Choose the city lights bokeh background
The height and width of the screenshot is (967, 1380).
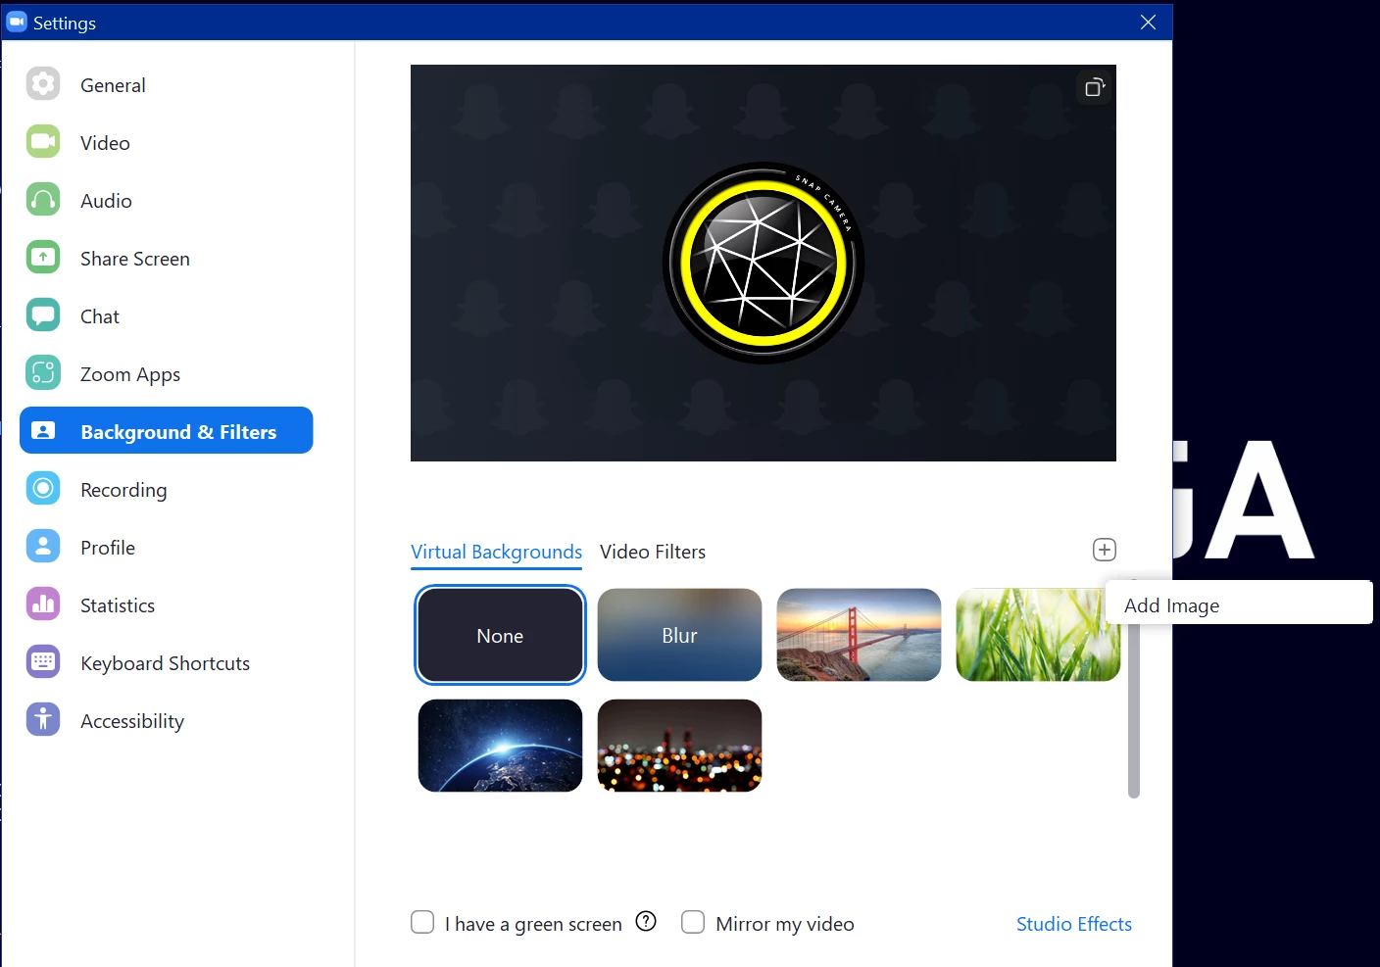[679, 746]
